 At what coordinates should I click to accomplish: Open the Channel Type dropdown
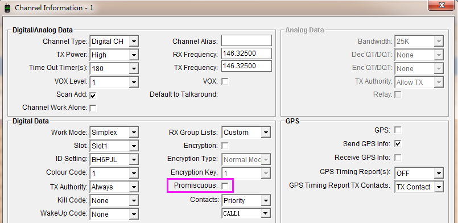(114, 42)
